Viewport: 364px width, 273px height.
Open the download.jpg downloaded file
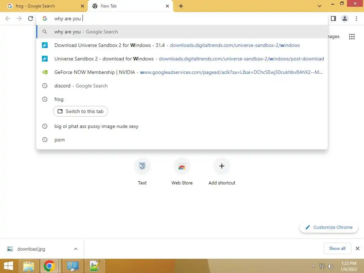pyautogui.click(x=31, y=249)
